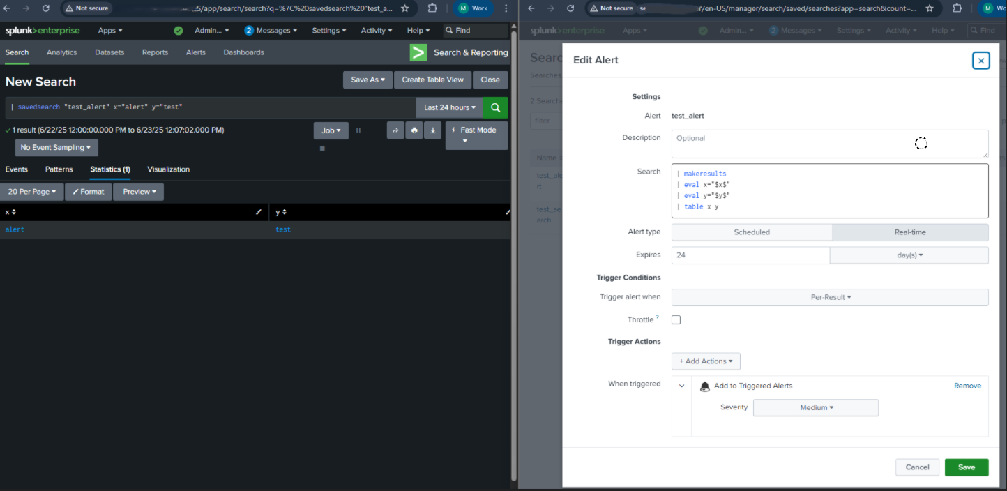Screen dimensions: 1007x491
Task: Set Alert type to Real-time
Action: [910, 232]
